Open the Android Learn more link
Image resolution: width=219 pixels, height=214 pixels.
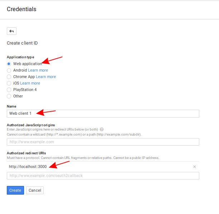coord(38,70)
